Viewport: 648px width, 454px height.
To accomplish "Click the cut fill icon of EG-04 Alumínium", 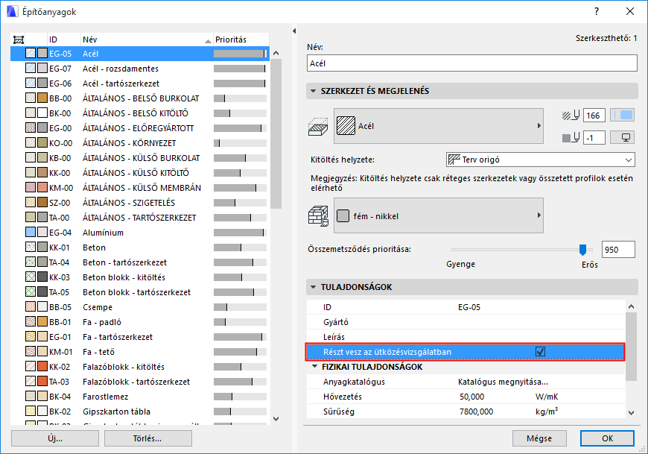I will pyautogui.click(x=31, y=233).
